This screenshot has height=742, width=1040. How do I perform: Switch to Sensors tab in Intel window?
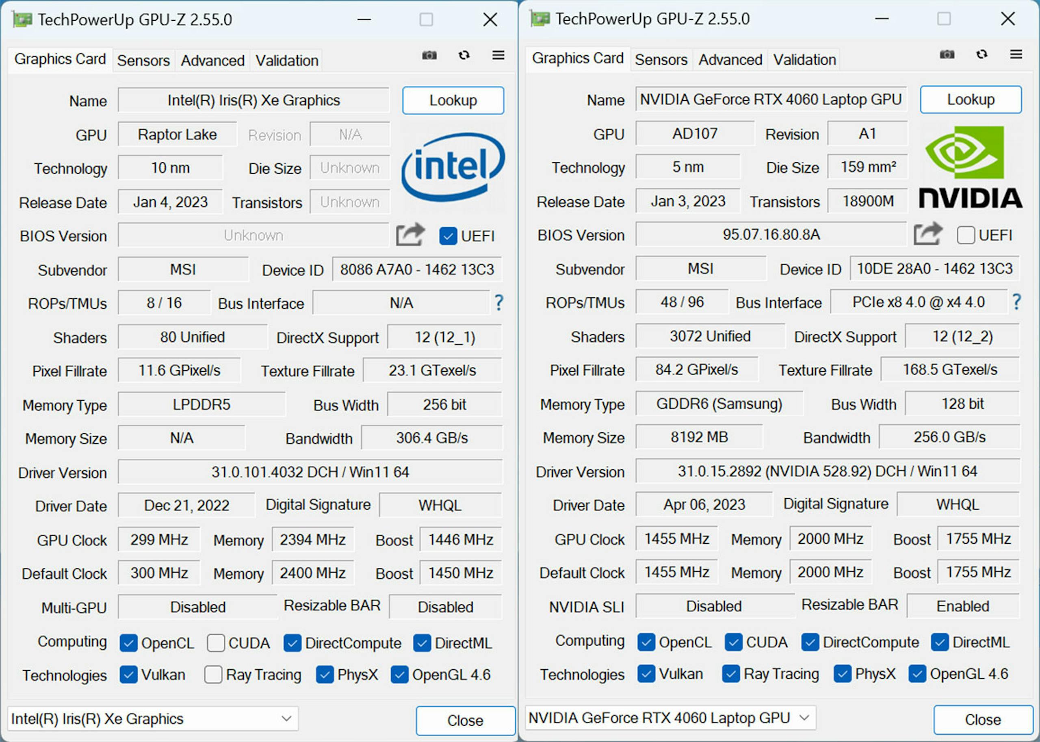[x=143, y=60]
